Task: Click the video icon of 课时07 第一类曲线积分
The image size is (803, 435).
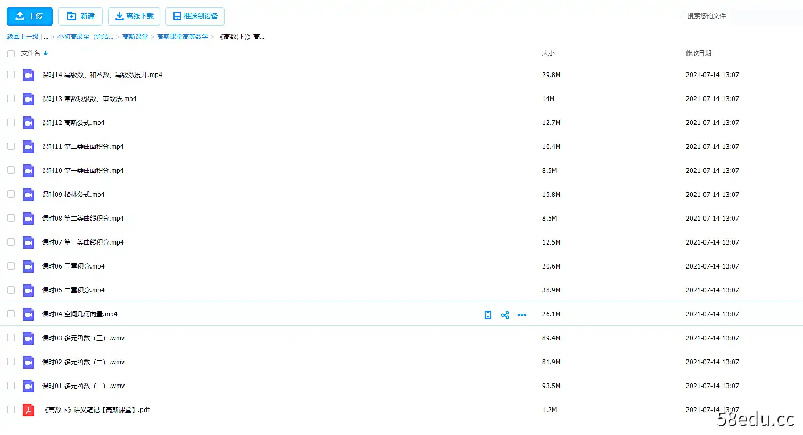Action: coord(29,242)
